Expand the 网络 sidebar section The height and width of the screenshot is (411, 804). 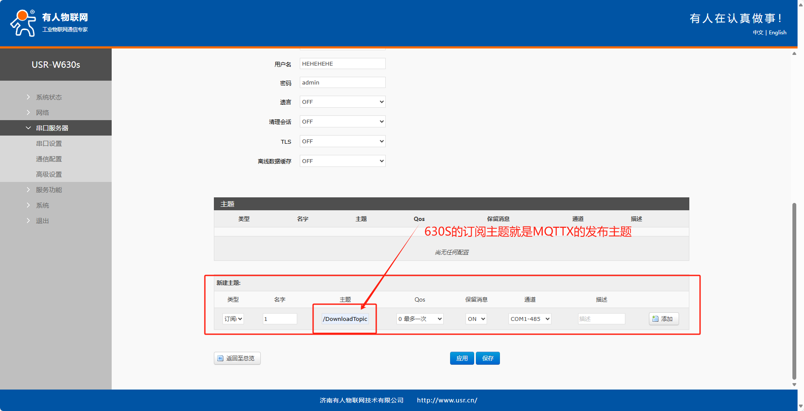pyautogui.click(x=43, y=113)
